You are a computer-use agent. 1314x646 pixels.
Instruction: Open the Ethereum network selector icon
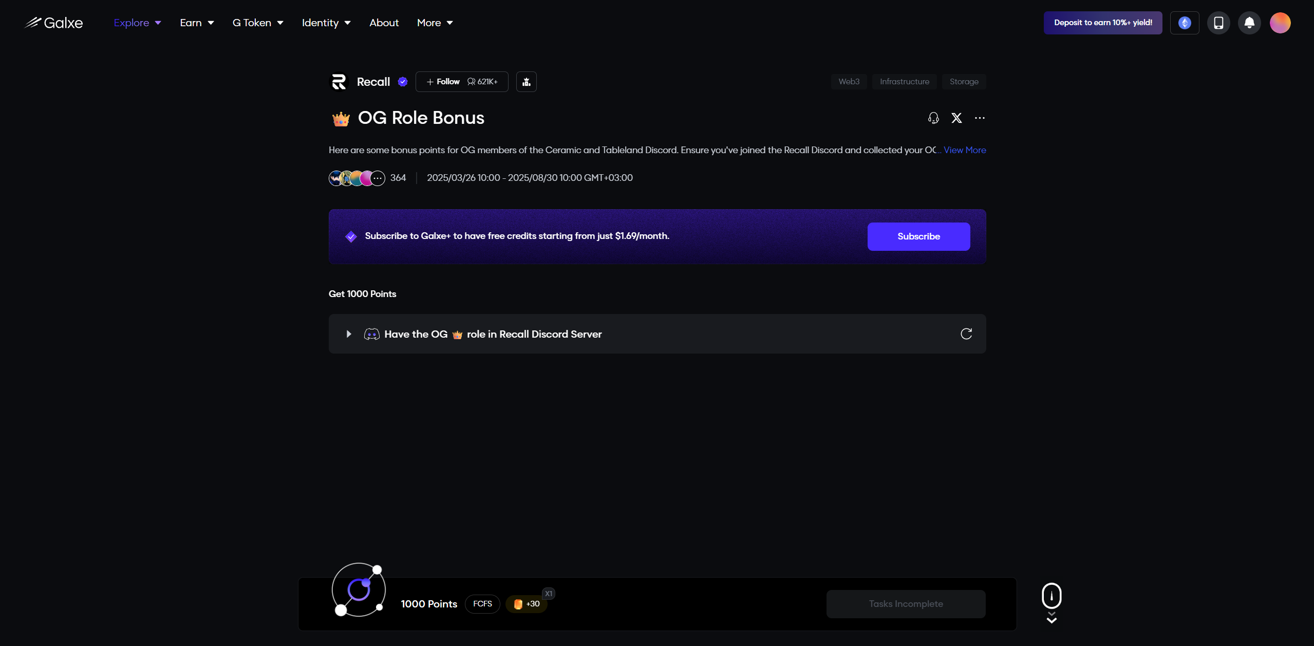pos(1185,23)
